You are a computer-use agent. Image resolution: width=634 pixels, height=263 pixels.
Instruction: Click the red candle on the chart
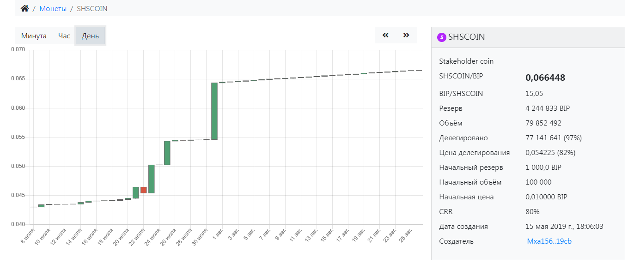coord(144,190)
